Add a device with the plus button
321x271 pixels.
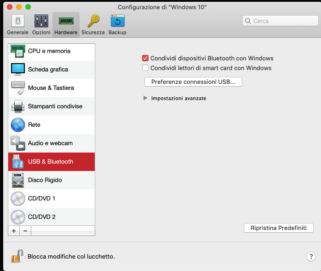[14, 231]
